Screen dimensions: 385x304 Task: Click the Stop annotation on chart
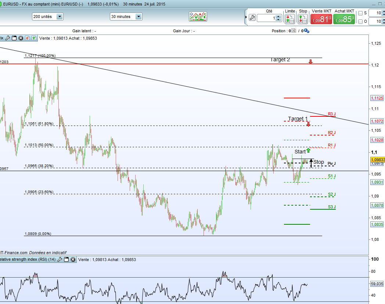[319, 162]
